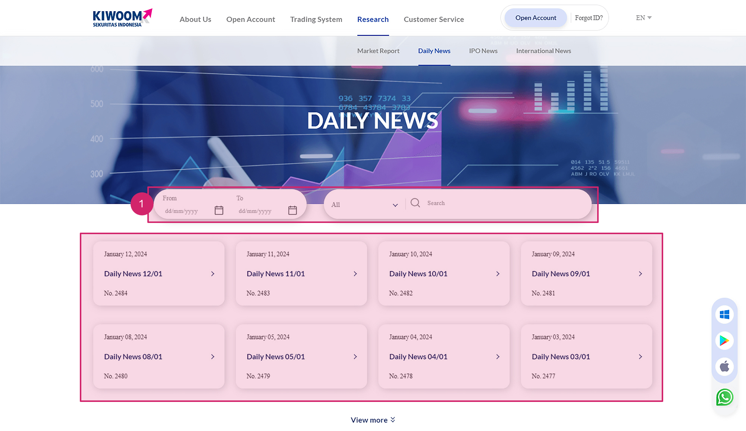The width and height of the screenshot is (746, 431).
Task: Open Daily News 12/01 article
Action: tap(133, 274)
